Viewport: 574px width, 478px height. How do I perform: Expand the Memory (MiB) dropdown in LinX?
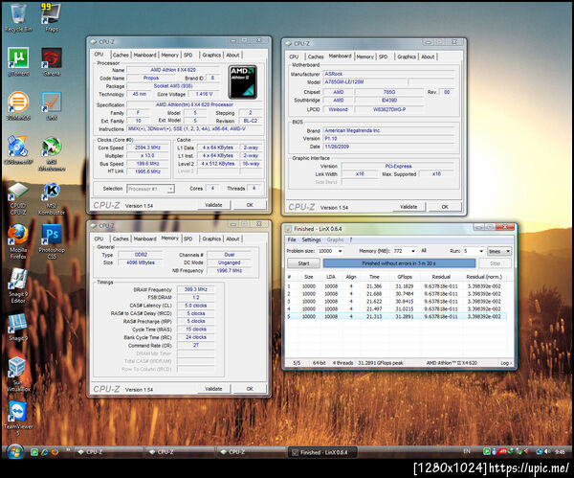click(413, 251)
